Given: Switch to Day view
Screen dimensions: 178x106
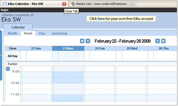Looking at the screenshot, I should coord(42,33).
